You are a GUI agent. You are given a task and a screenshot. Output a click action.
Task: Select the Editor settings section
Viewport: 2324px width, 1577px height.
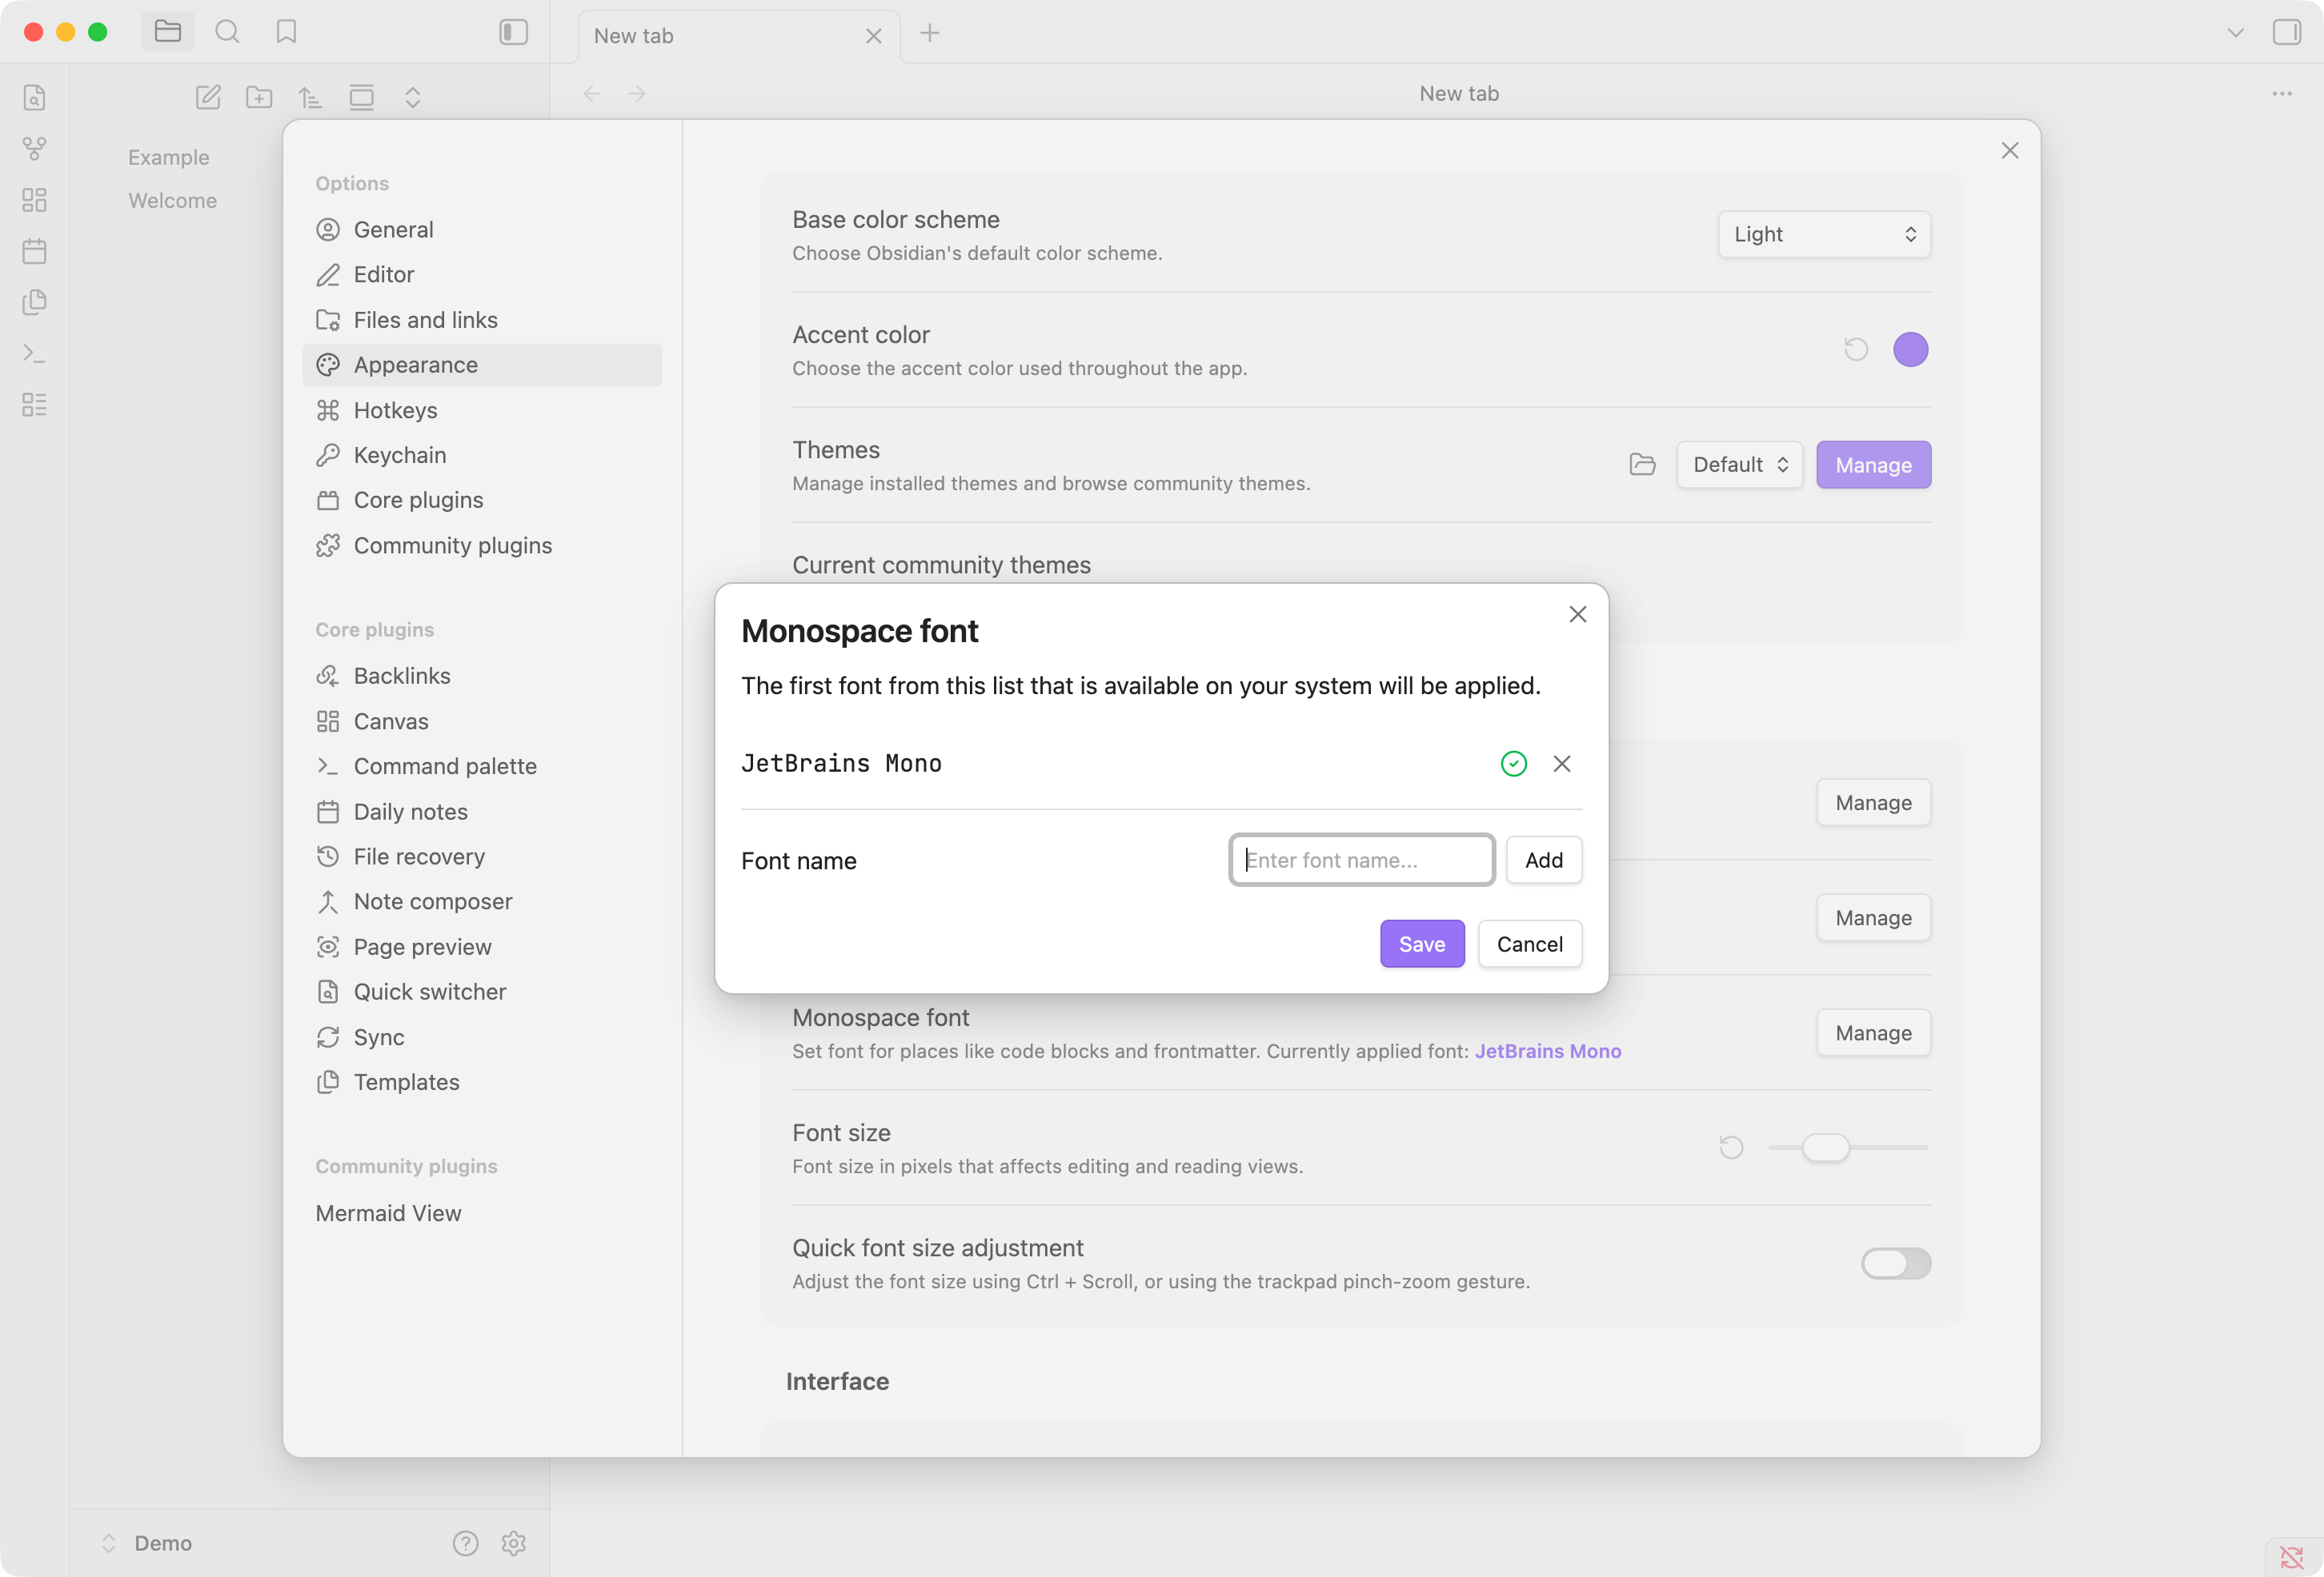(383, 273)
